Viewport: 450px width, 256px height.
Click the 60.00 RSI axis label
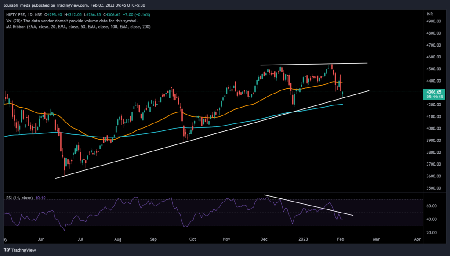tap(432, 206)
